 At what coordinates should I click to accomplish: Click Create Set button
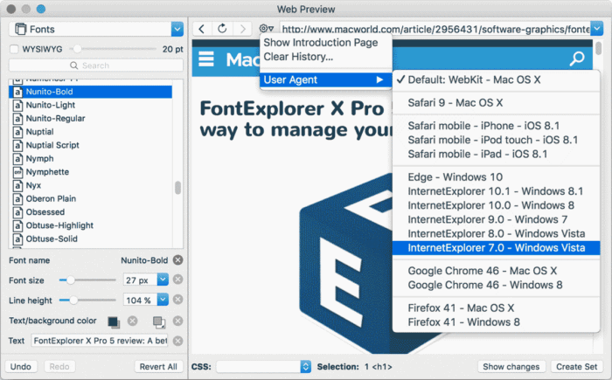pos(576,366)
